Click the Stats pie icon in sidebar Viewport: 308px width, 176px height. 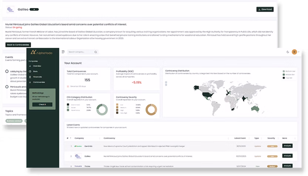[x=30, y=71]
